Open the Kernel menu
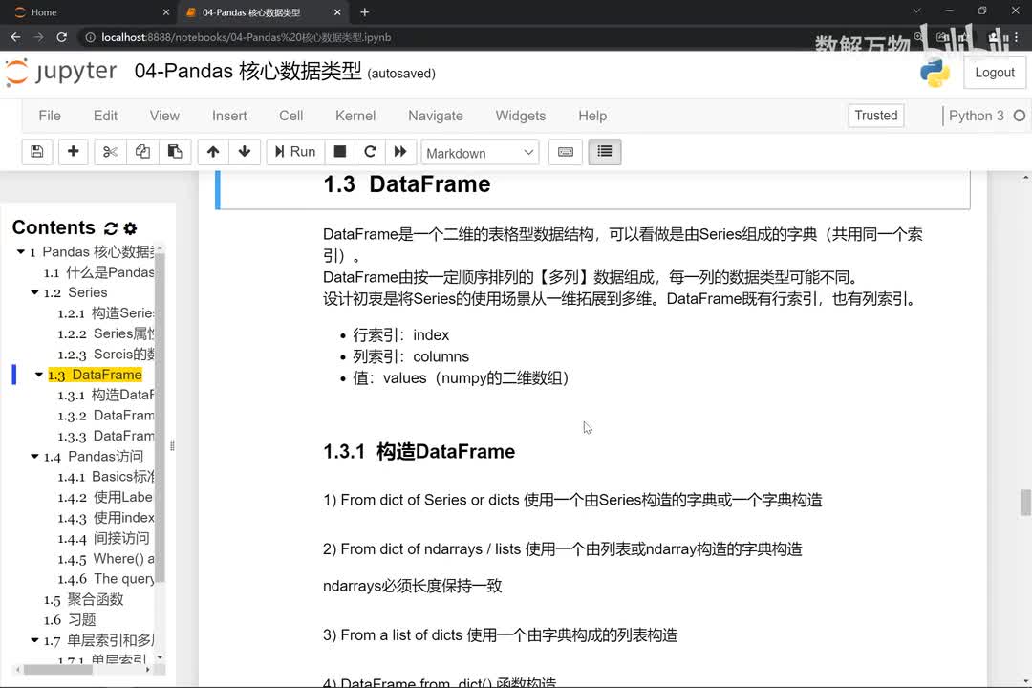The height and width of the screenshot is (688, 1032). coord(355,116)
